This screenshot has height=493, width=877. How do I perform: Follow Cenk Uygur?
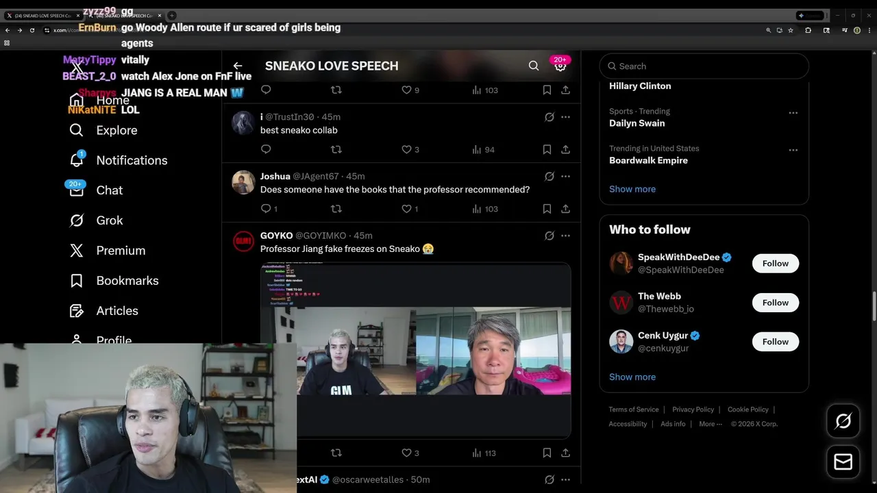coord(776,342)
